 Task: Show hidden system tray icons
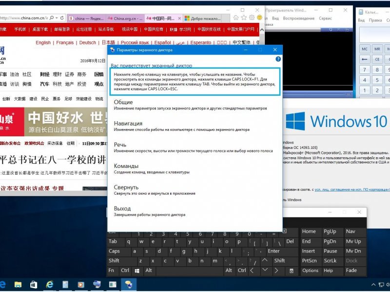[x=373, y=285]
